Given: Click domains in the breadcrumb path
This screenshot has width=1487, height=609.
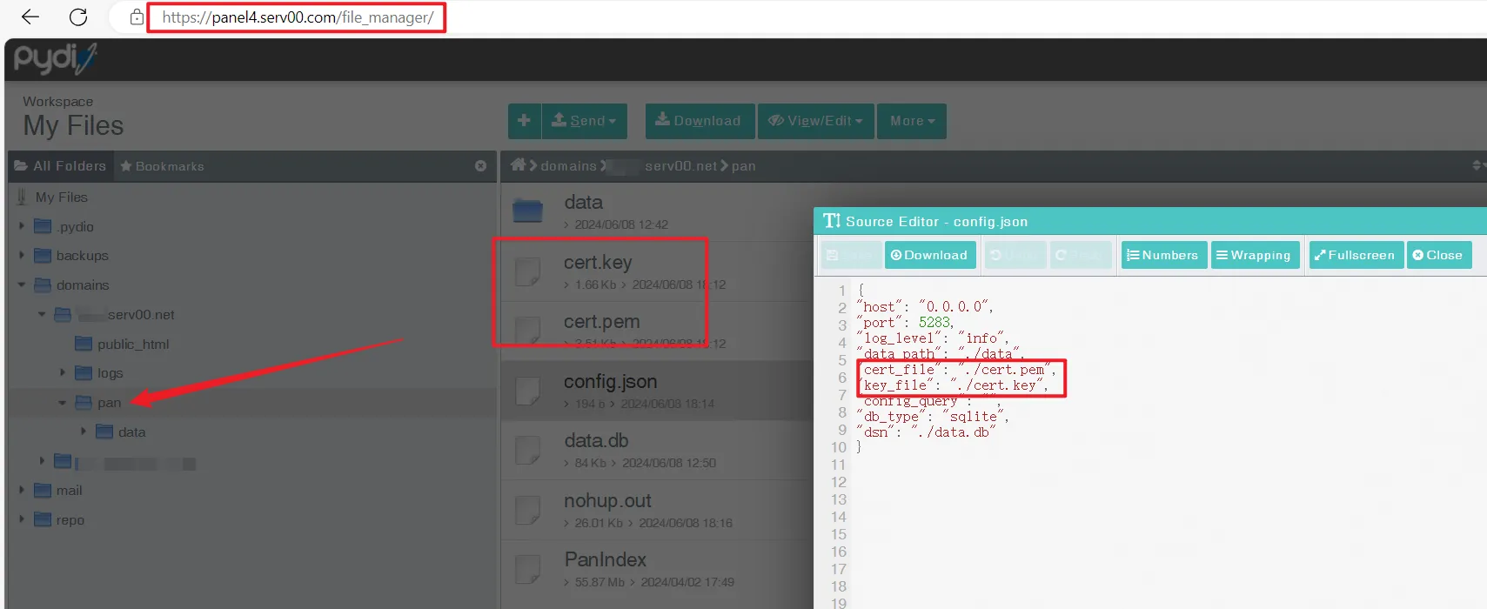Looking at the screenshot, I should (x=568, y=165).
